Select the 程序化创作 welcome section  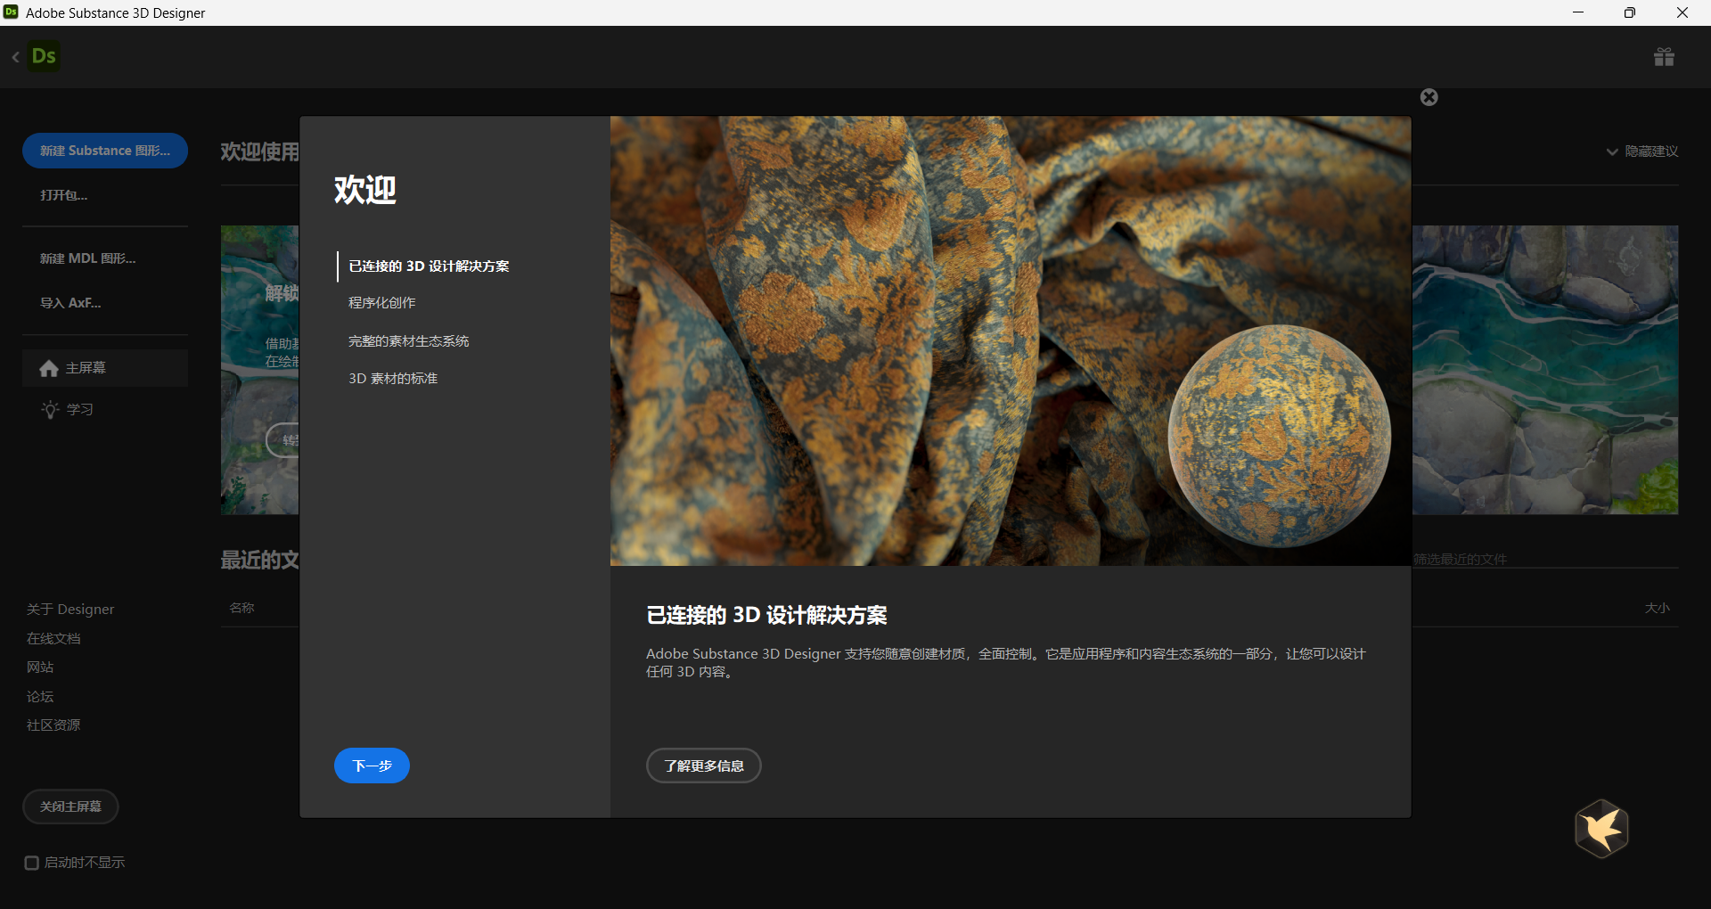click(381, 303)
